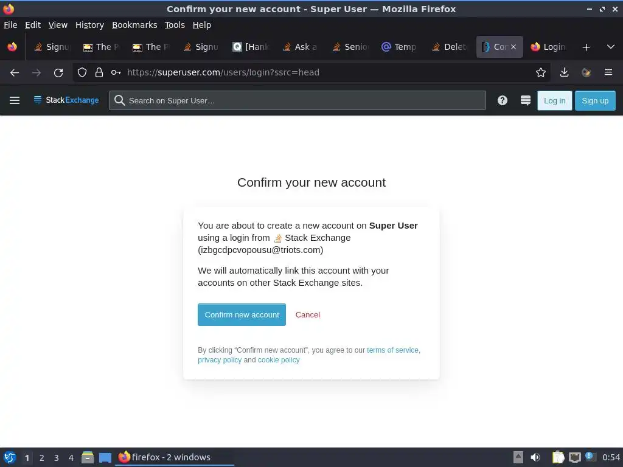Open saved logins key icon
The width and height of the screenshot is (623, 467).
click(116, 73)
